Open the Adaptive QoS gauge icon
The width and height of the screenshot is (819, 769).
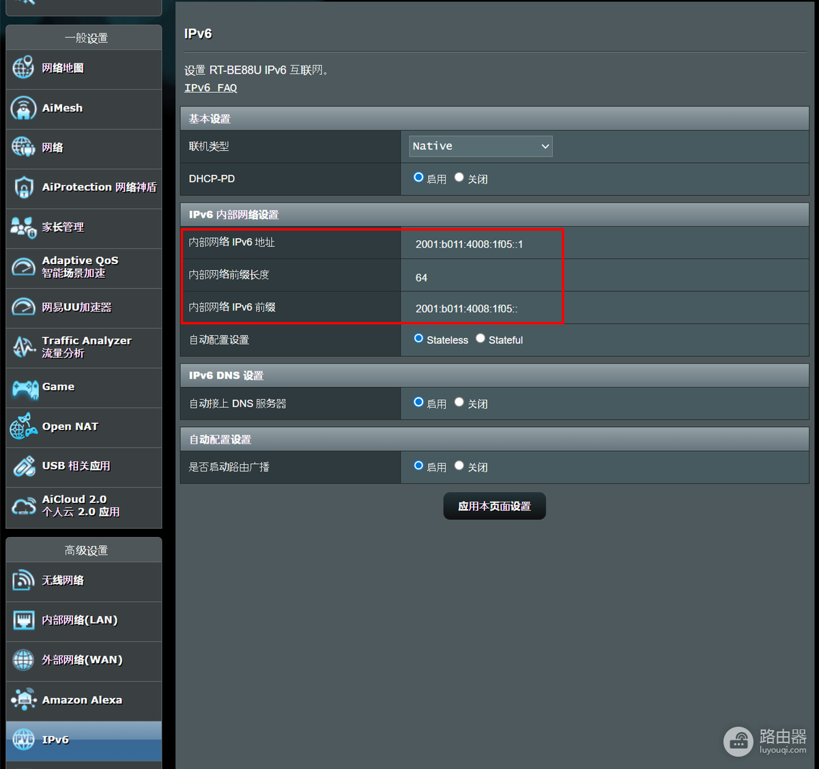tap(23, 267)
